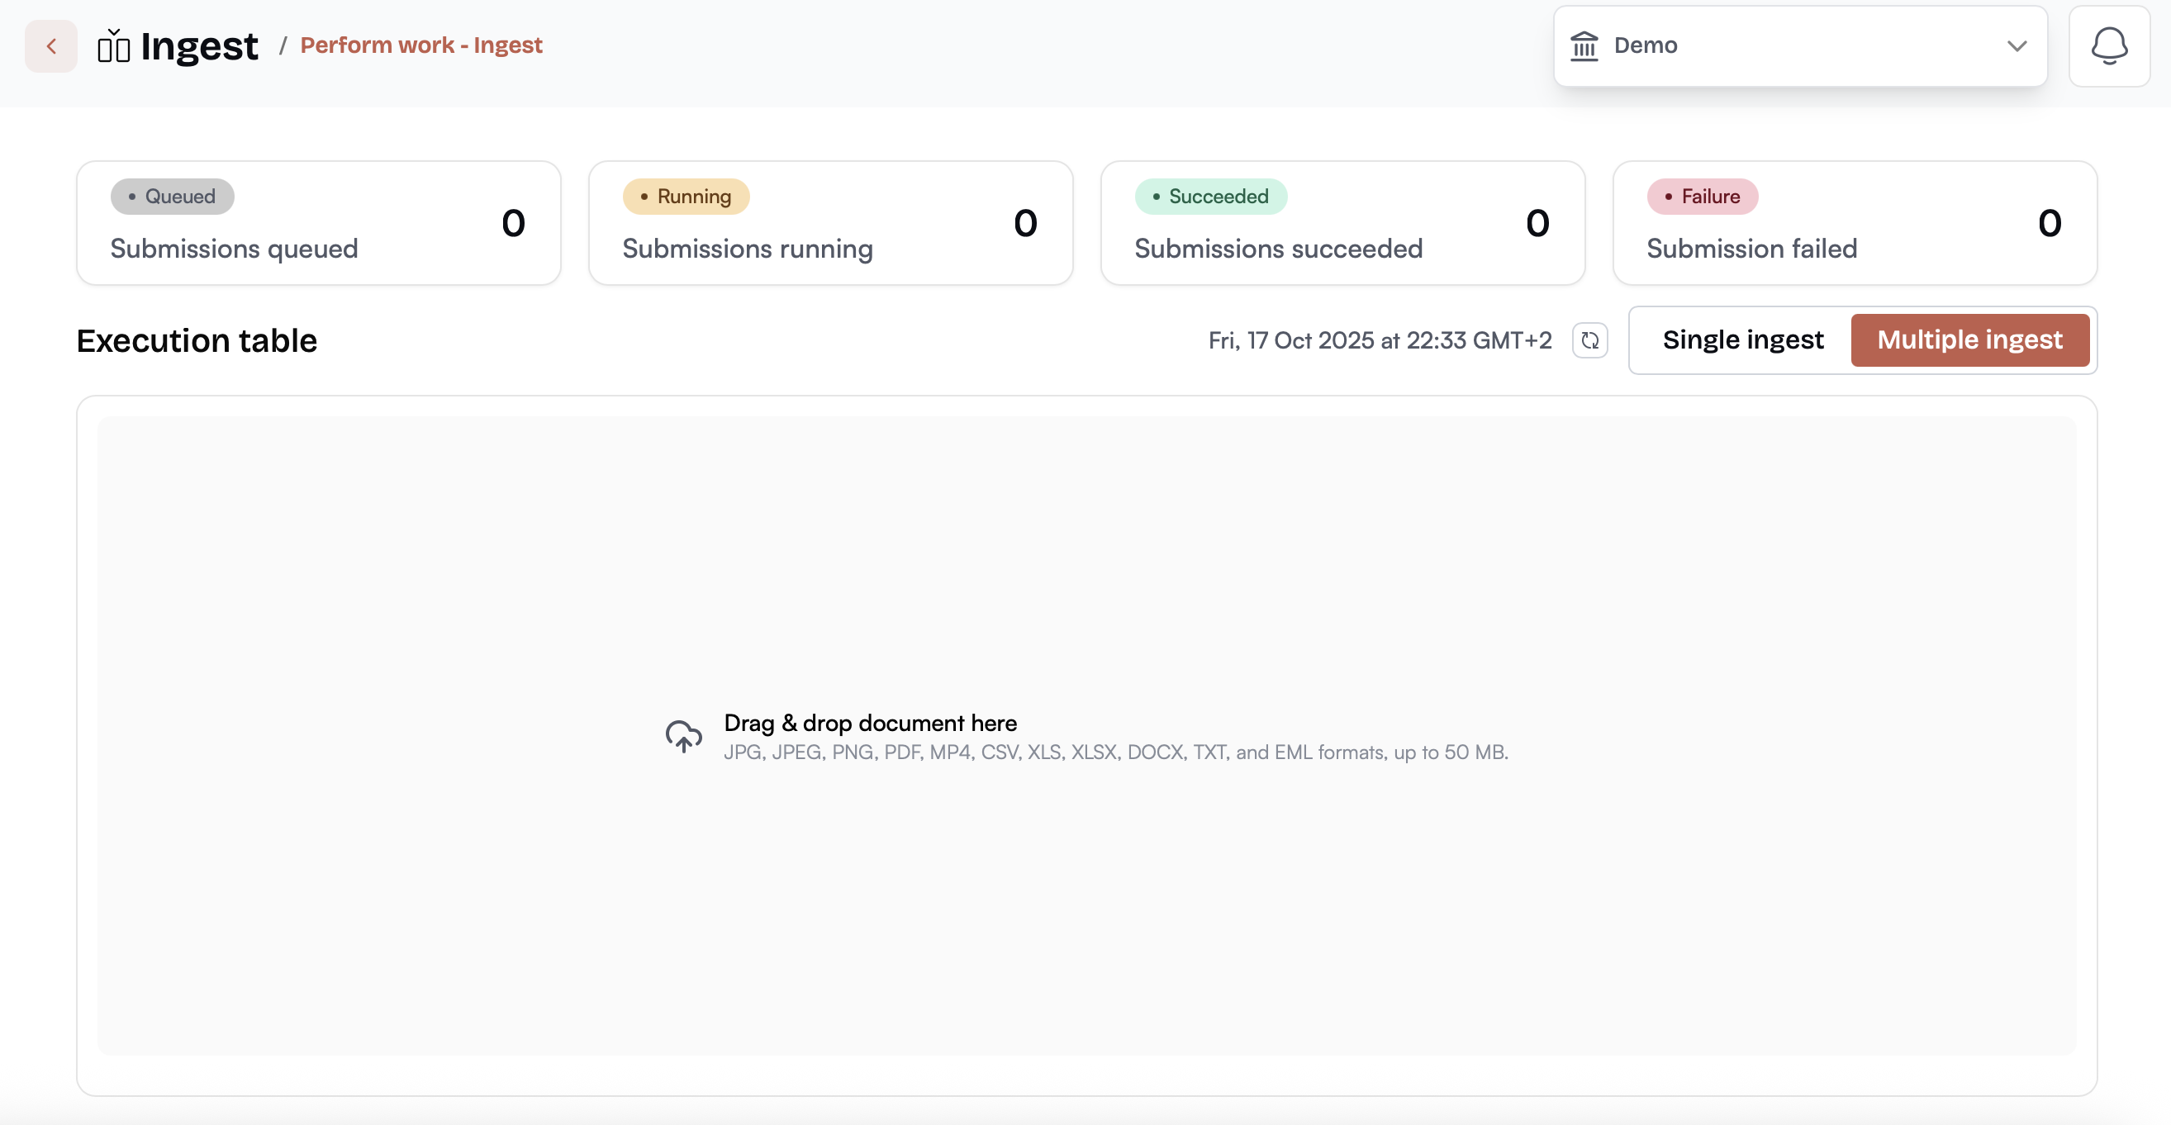Click the Queued status badge
The width and height of the screenshot is (2171, 1125).
pyautogui.click(x=172, y=197)
